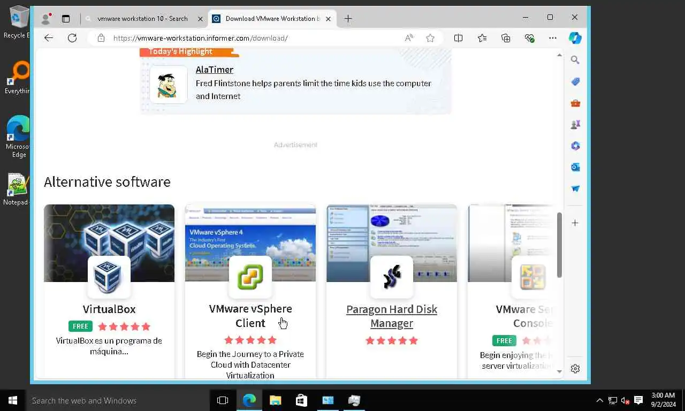Click the taskbar search box
The image size is (685, 411).
(x=118, y=400)
